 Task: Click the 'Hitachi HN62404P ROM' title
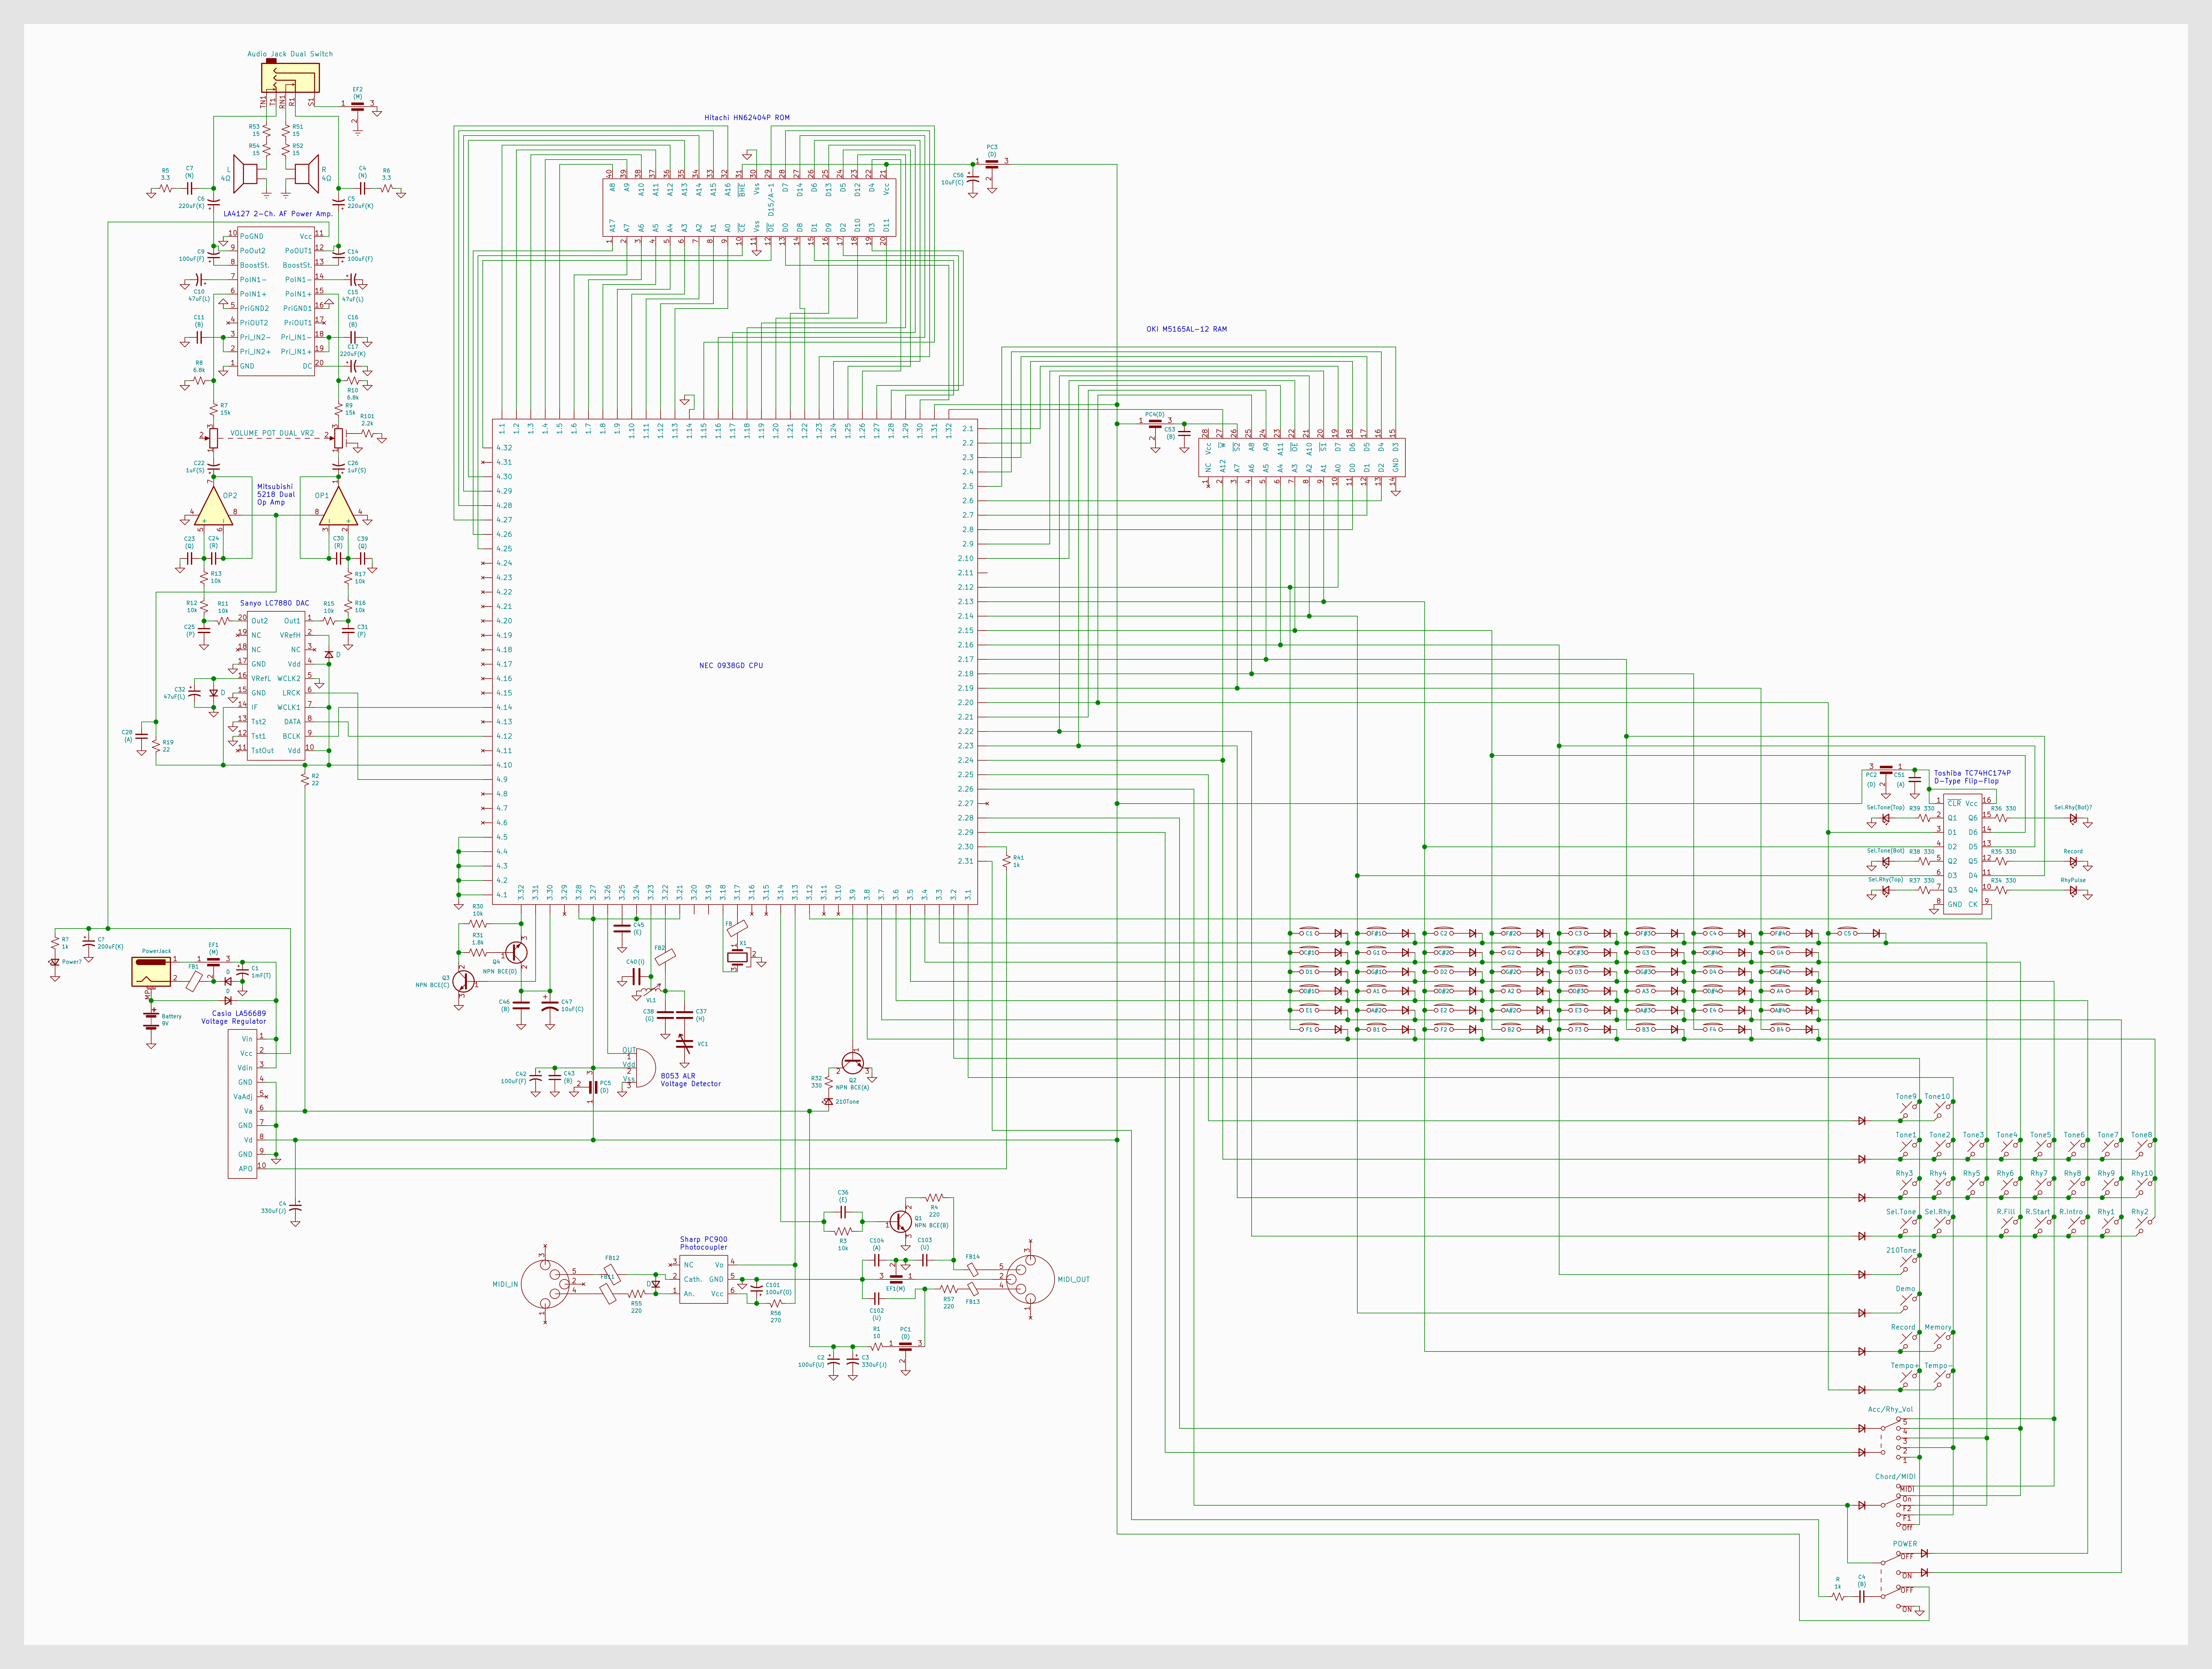[747, 118]
